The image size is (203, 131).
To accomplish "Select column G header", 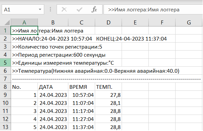I will 189,22.
